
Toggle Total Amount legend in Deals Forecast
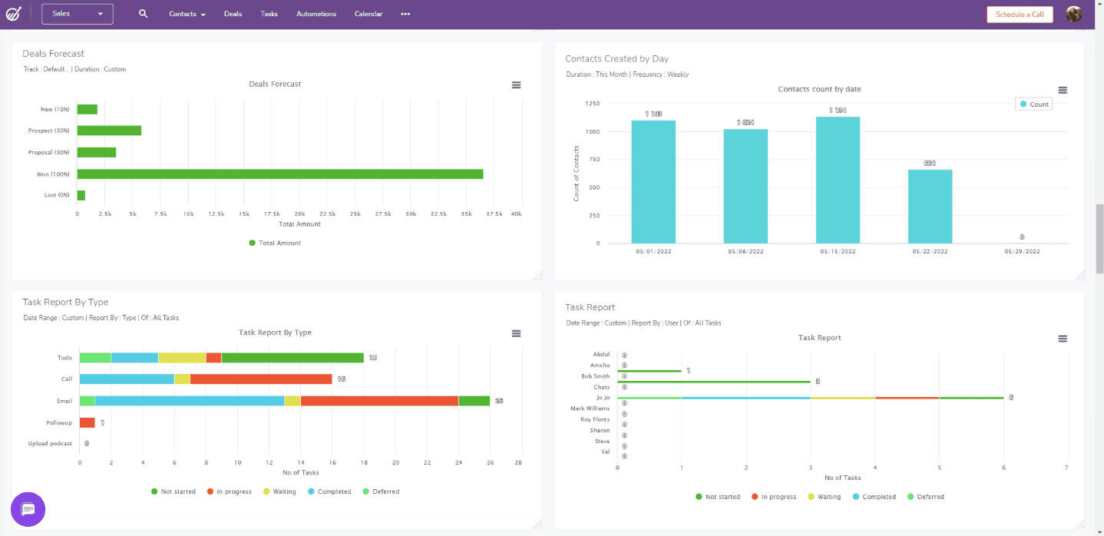tap(275, 243)
